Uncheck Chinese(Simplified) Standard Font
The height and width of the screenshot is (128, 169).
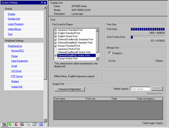tap(55, 43)
